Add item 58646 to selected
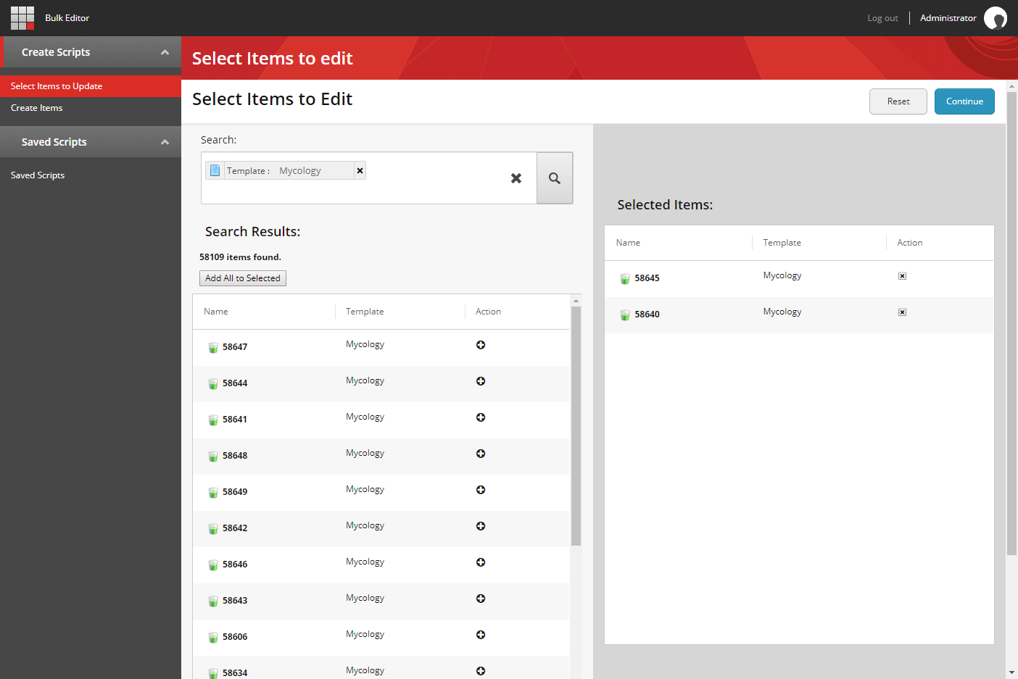The width and height of the screenshot is (1018, 679). (481, 562)
